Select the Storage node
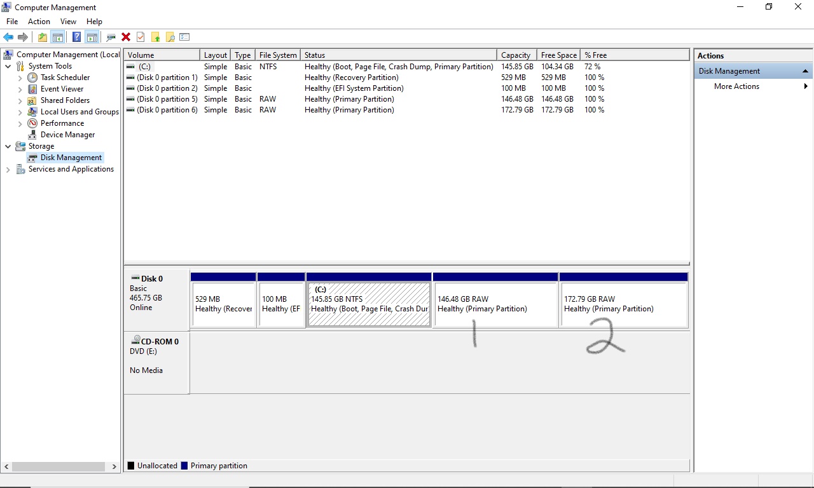Image resolution: width=814 pixels, height=488 pixels. pyautogui.click(x=41, y=146)
